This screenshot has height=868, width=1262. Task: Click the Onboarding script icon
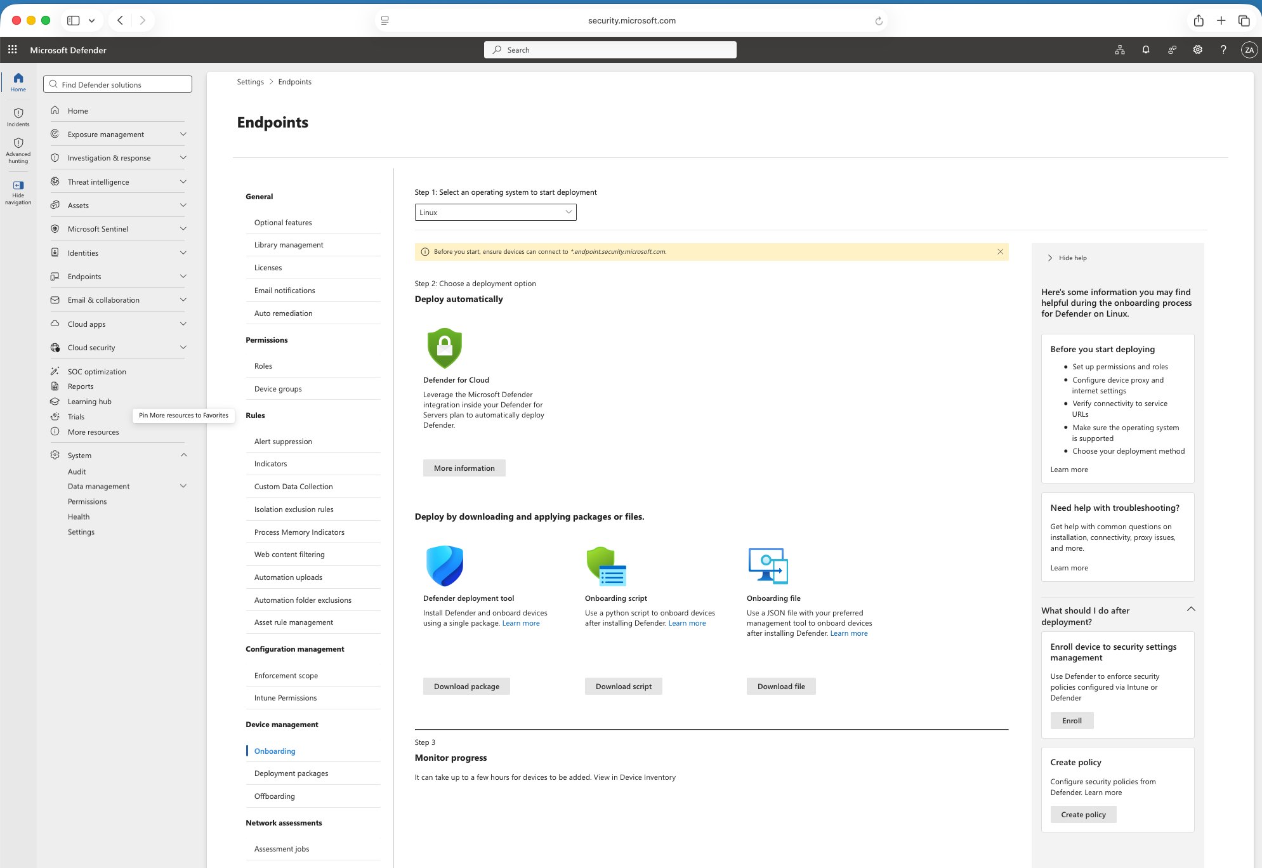pos(606,565)
